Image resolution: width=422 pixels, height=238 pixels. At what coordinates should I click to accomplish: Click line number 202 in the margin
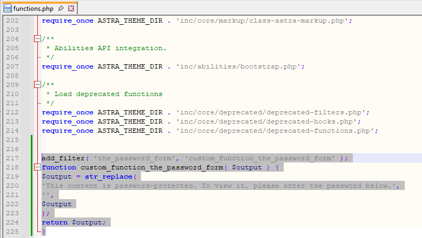(x=12, y=21)
